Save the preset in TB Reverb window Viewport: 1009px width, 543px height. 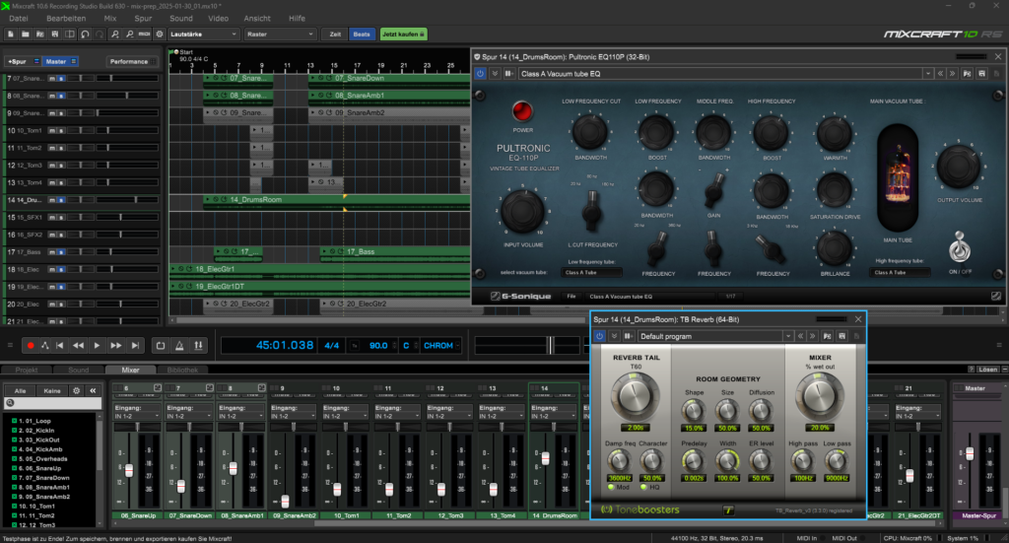841,336
